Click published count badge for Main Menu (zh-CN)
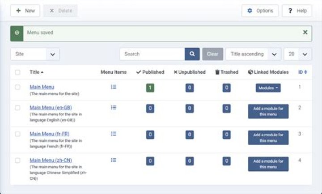The height and width of the screenshot is (194, 322). pyautogui.click(x=150, y=161)
